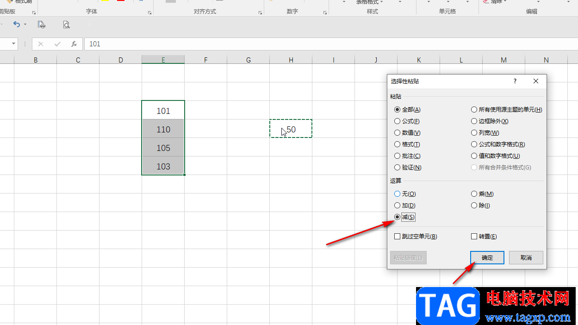Select the 批注(C) paste option
578x325 pixels.
tap(407, 156)
